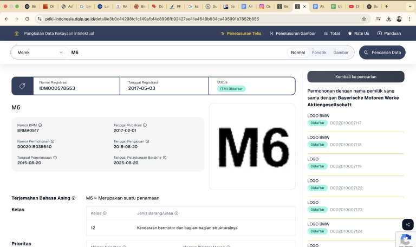
Task: Select the Gambar search mode
Action: click(x=341, y=53)
